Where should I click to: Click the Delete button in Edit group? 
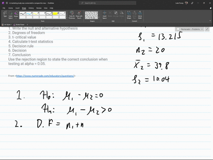point(110,14)
